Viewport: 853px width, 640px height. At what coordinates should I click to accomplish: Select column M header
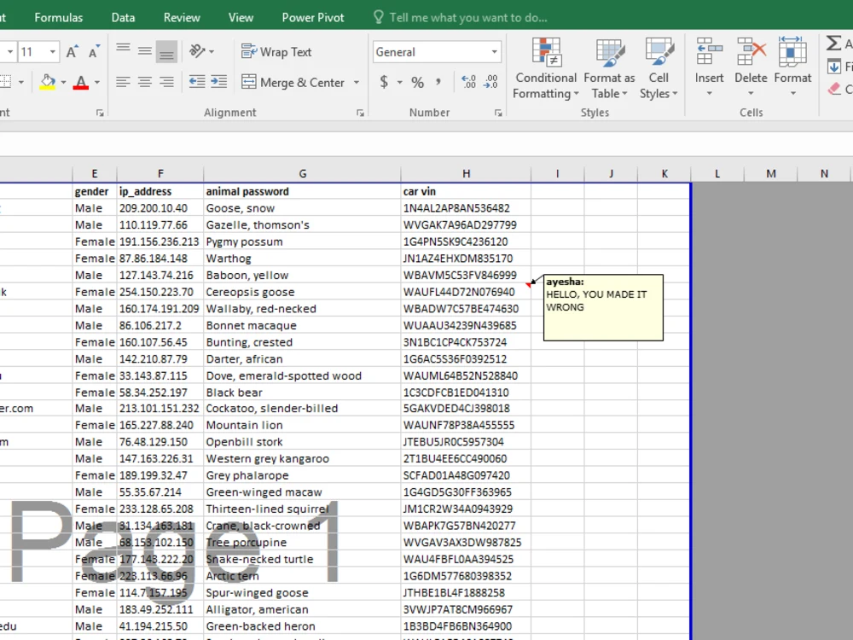pyautogui.click(x=771, y=173)
